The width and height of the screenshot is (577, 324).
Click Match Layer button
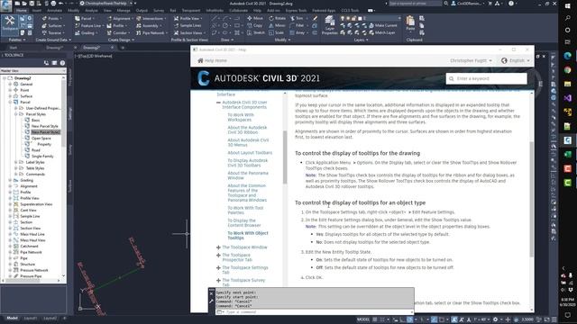pos(382,32)
